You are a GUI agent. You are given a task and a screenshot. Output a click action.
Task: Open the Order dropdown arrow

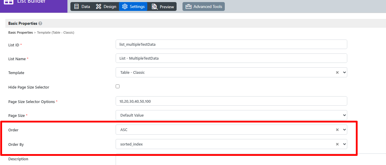(x=344, y=130)
